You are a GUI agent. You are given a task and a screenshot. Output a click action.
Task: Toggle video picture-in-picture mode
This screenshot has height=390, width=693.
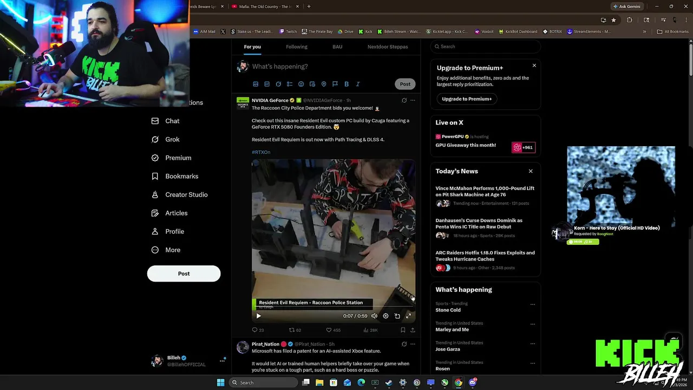pyautogui.click(x=397, y=316)
